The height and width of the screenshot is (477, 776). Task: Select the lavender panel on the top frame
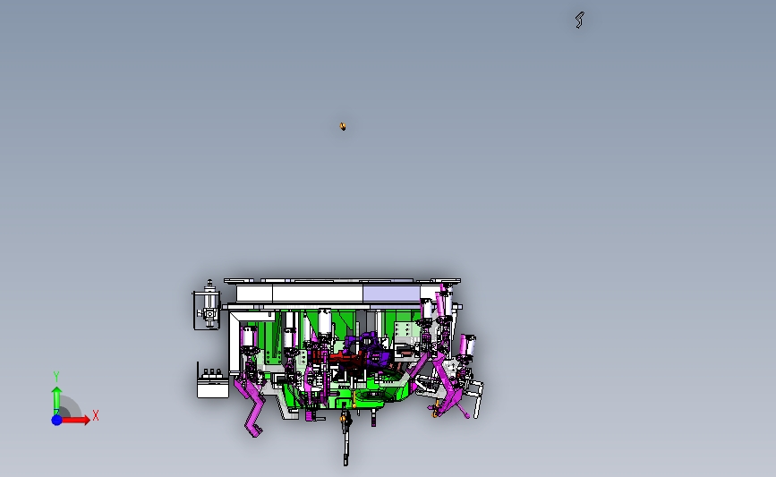[x=391, y=294]
